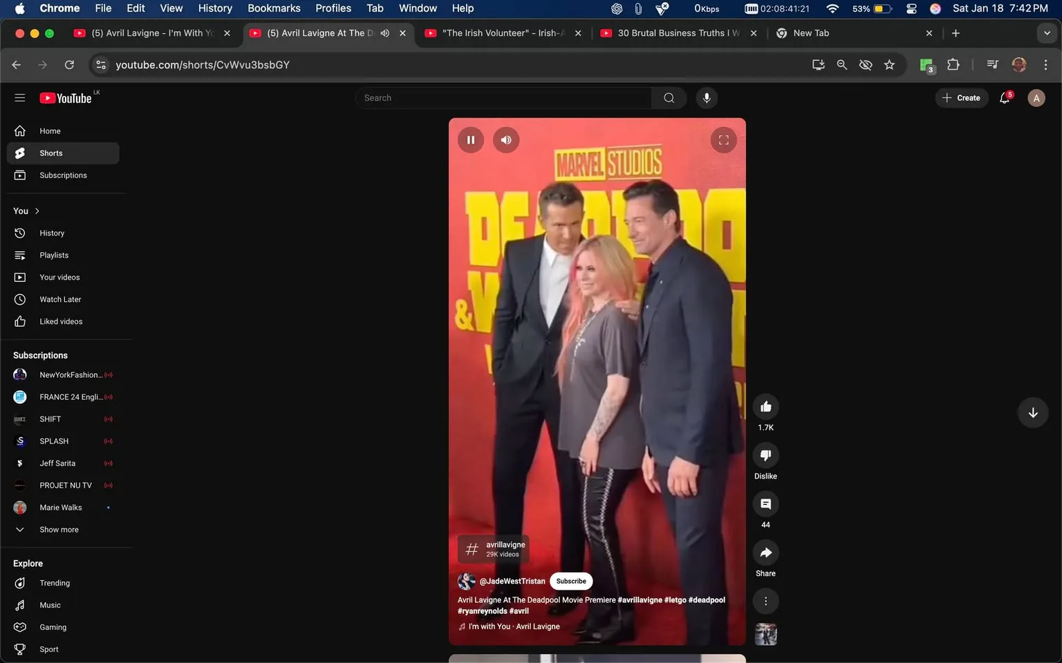1062x663 pixels.
Task: Subscribe to @JadeWestTristan
Action: (x=570, y=582)
